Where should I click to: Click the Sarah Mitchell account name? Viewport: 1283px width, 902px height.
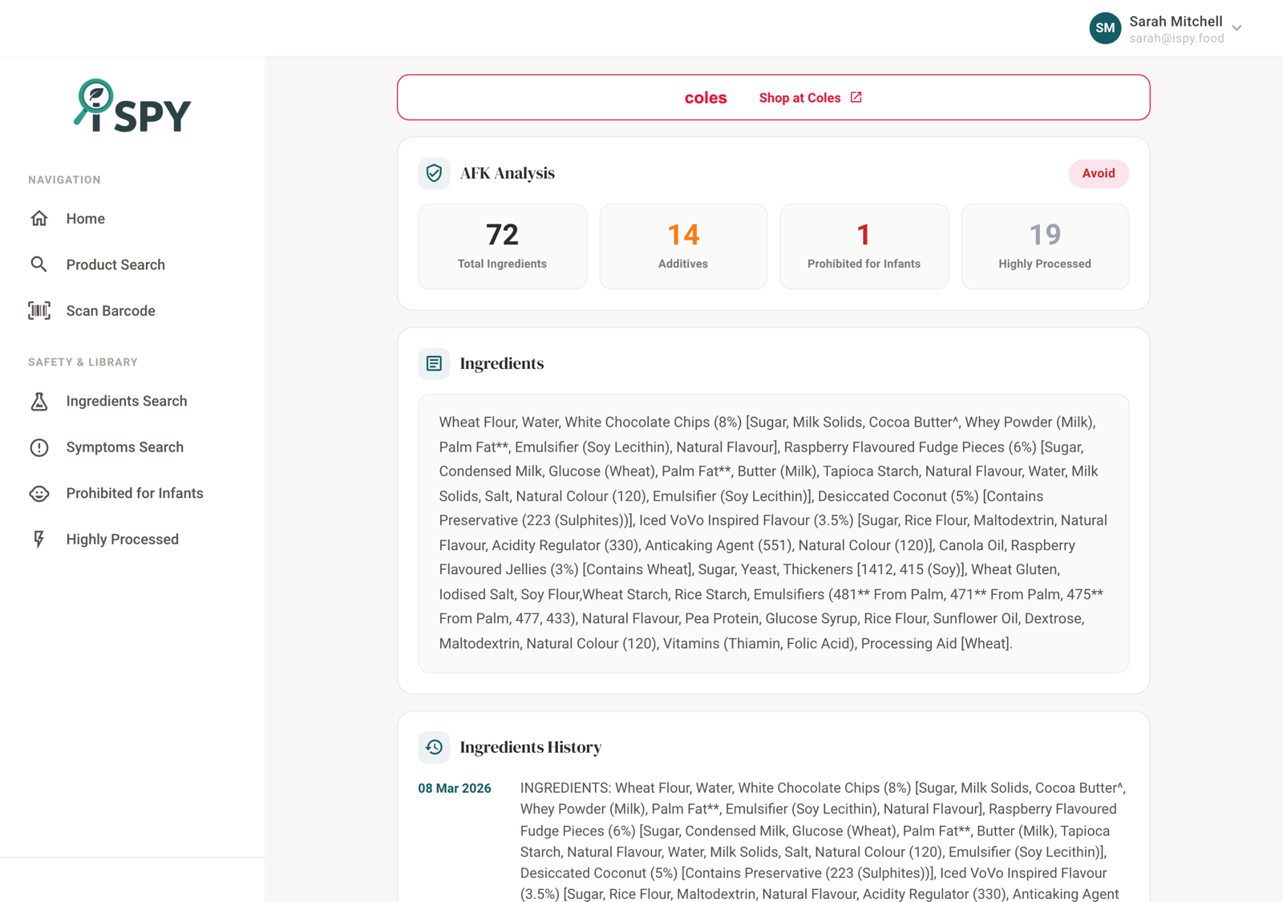pos(1176,22)
